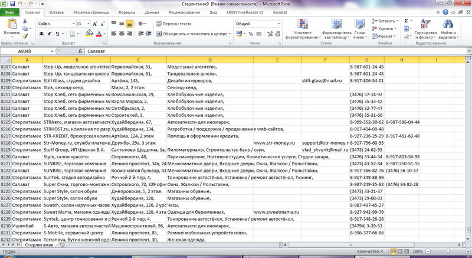472x258 pixels.
Task: Click the fx insert function icon
Action: point(80,51)
